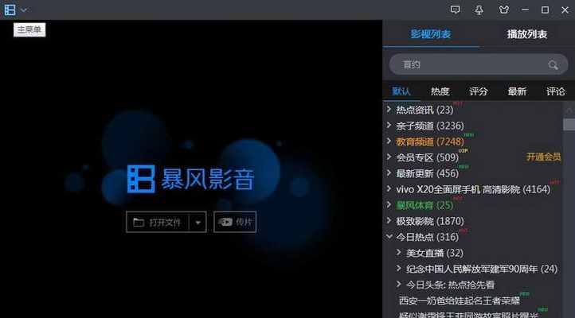Open the feedback message icon
Image resolution: width=575 pixels, height=318 pixels.
(455, 10)
